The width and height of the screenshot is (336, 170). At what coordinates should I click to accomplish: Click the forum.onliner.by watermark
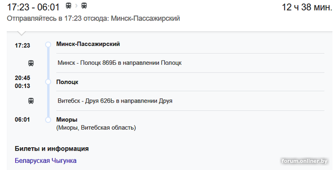305,161
